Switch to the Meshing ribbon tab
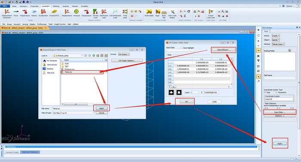The width and height of the screenshot is (301, 162). tap(56, 6)
